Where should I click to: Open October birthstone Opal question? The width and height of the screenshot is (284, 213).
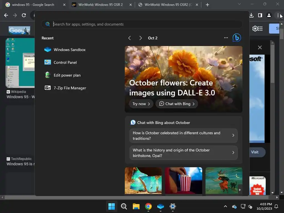click(184, 153)
